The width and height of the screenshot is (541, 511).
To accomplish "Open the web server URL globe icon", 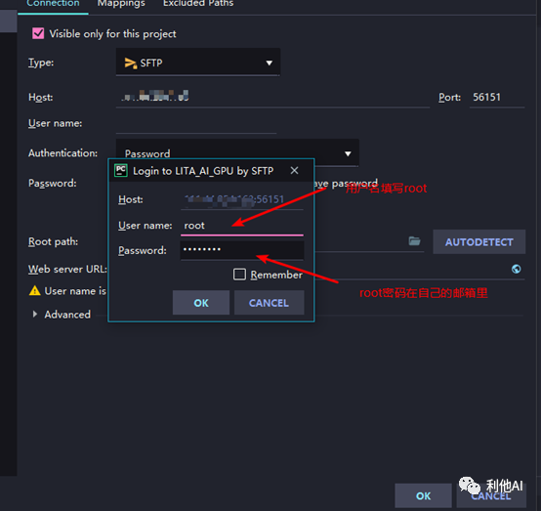I will 517,269.
